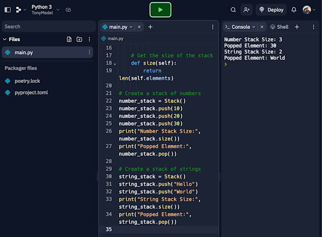Viewport: 322px width, 237px height.
Task: Run the program with the green play button
Action: (x=161, y=9)
